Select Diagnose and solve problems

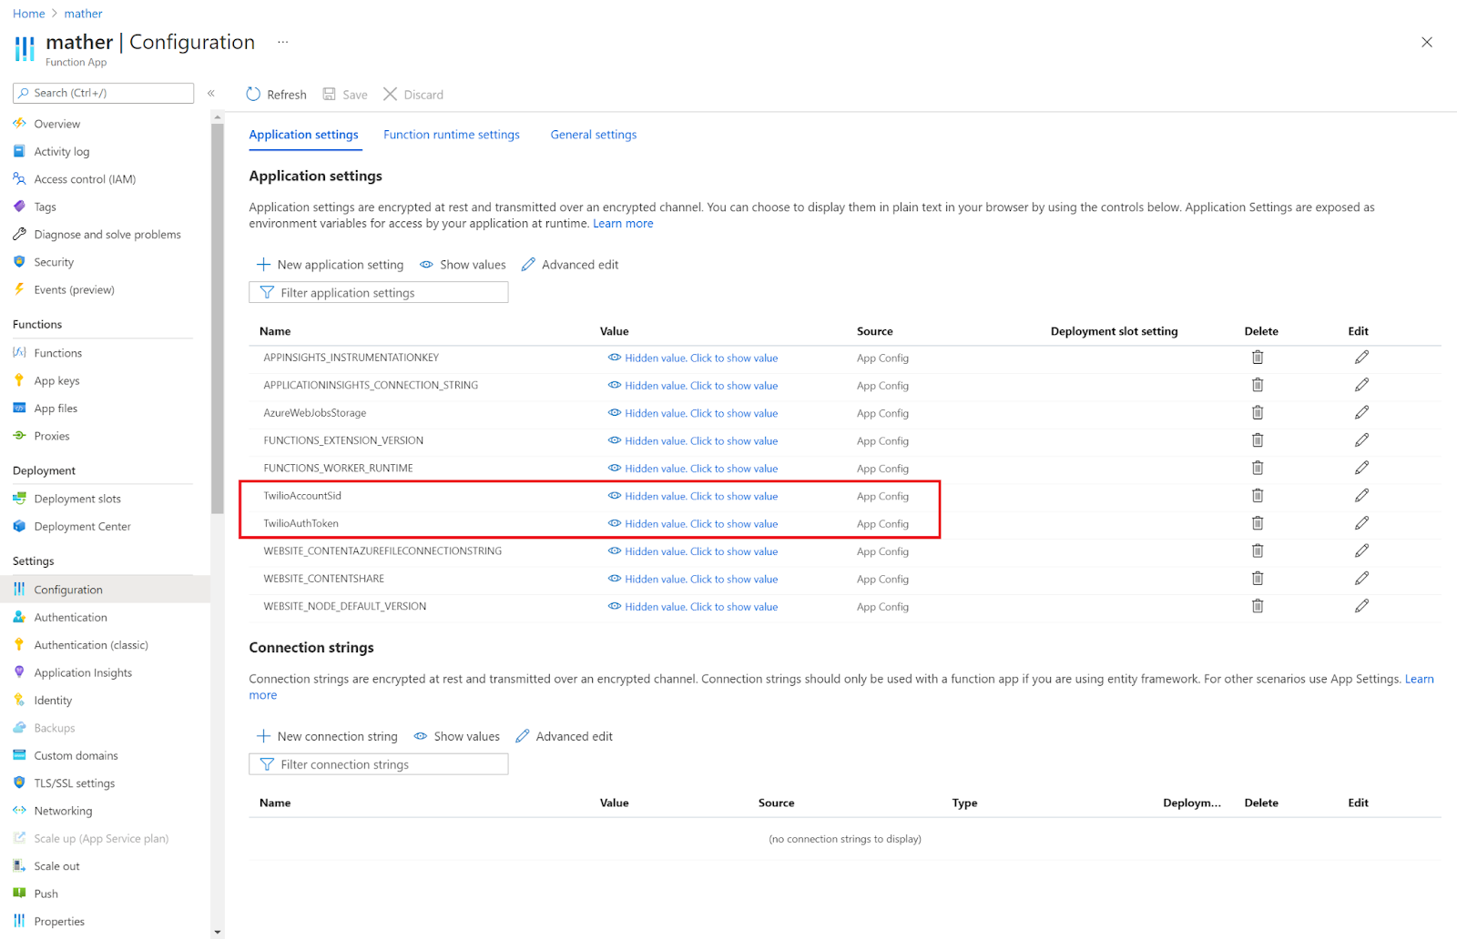click(x=107, y=234)
